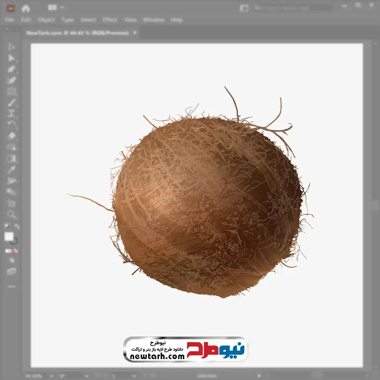The height and width of the screenshot is (380, 380).
Task: Choose the Rectangle tool
Action: pyautogui.click(x=11, y=91)
